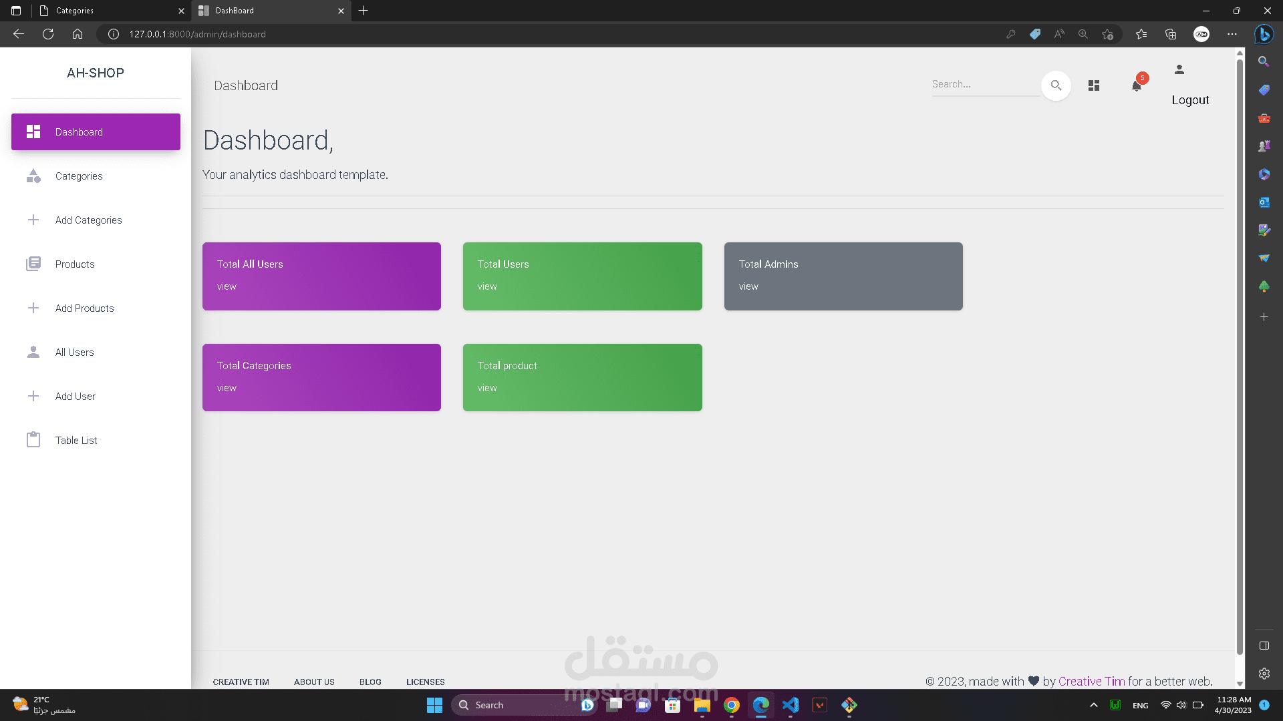Go to Add Categories page
This screenshot has width=1283, height=721.
pyautogui.click(x=96, y=220)
